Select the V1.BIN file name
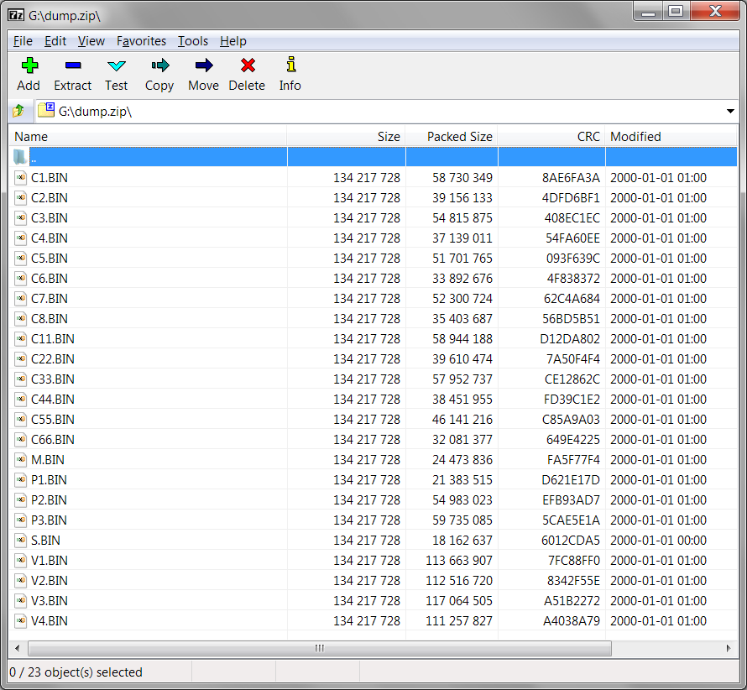747x690 pixels. (49, 561)
